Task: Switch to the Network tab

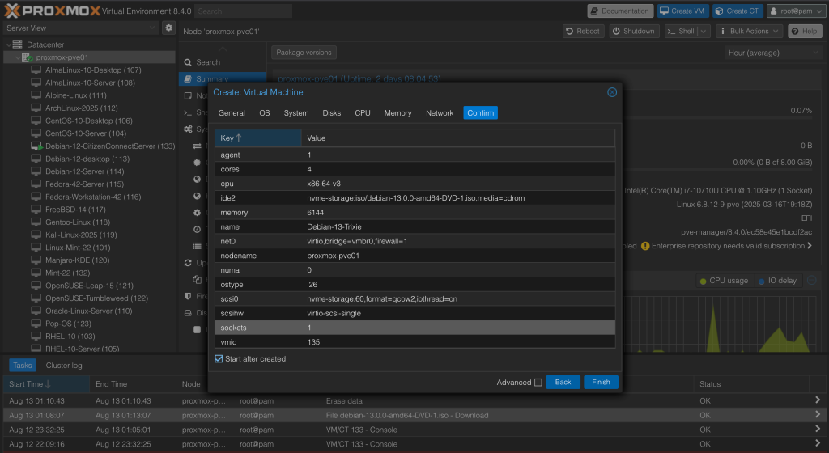Action: [x=440, y=113]
